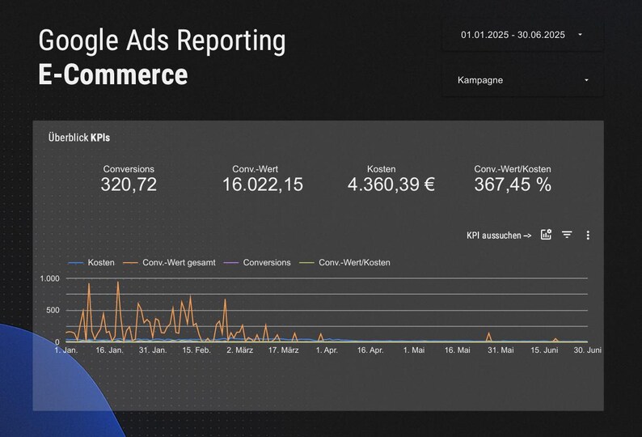Click the 2. März axis label
The height and width of the screenshot is (437, 642).
tap(240, 350)
